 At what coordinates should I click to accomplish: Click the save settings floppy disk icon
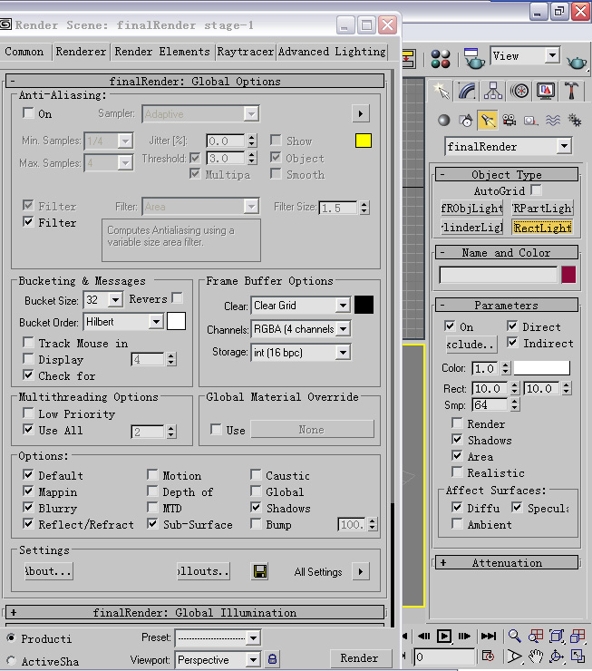[260, 571]
